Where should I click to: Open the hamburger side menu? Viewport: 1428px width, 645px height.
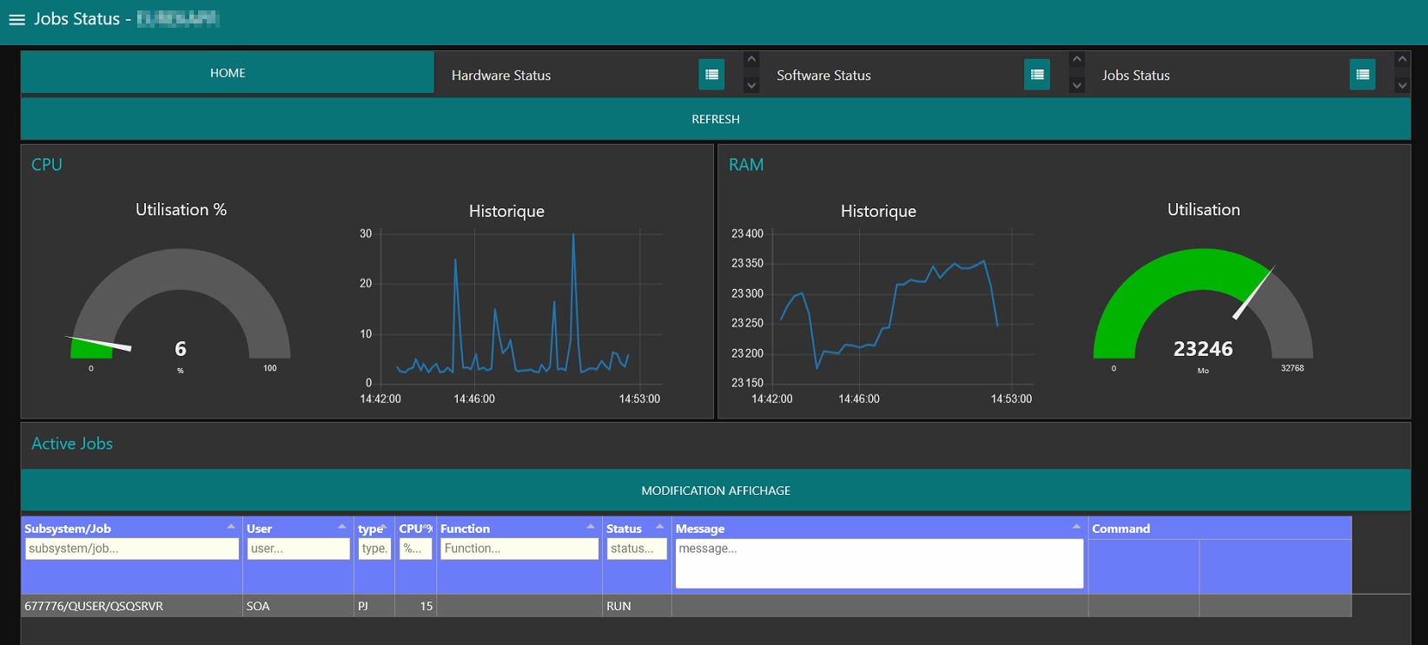[17, 19]
